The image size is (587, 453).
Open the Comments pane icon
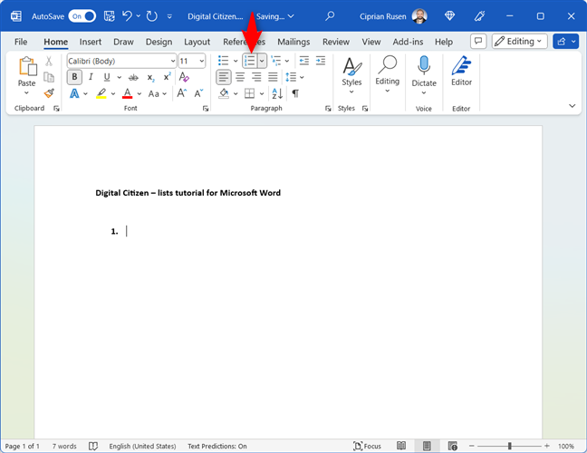coord(478,41)
